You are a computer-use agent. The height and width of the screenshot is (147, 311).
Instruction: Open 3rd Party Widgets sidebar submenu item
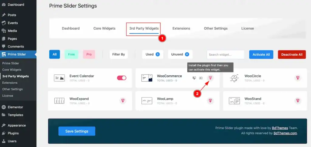pos(15,76)
